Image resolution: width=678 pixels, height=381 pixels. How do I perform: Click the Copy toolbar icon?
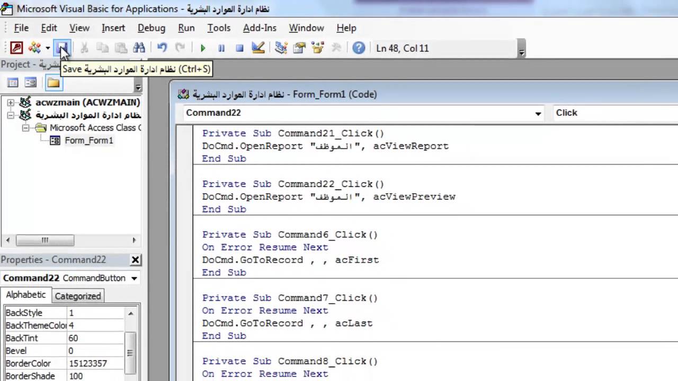coord(102,48)
